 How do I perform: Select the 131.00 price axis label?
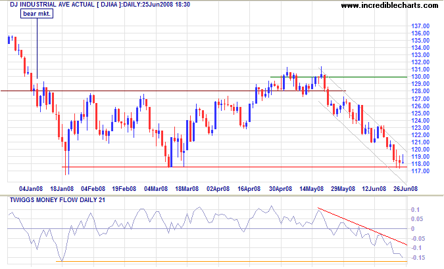[420, 70]
